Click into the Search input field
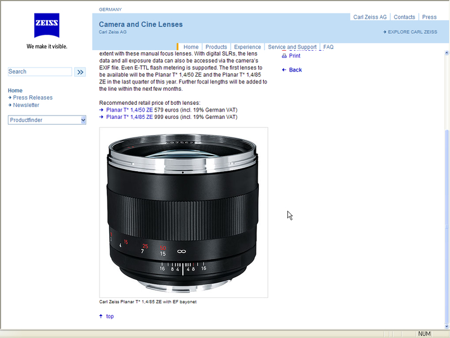The width and height of the screenshot is (450, 338). coord(40,72)
